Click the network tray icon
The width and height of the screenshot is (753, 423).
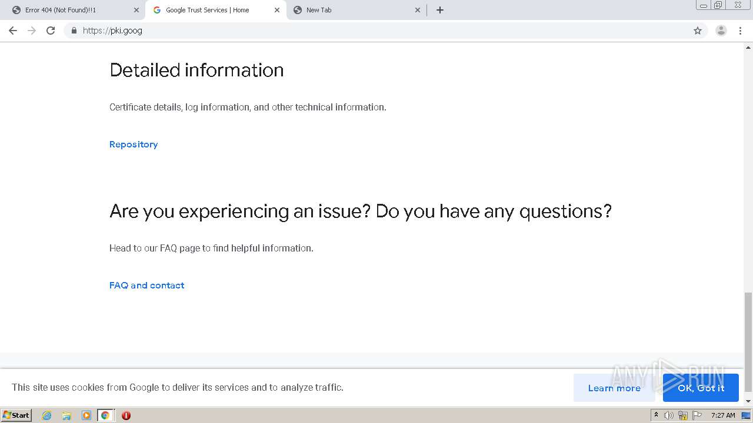coord(683,415)
